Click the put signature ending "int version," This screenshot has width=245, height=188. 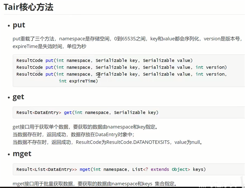point(121,74)
